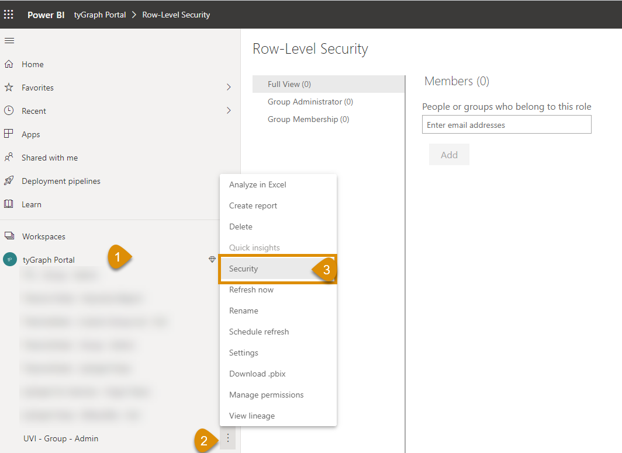Open more options for UVI - Group - Admin
The height and width of the screenshot is (453, 622).
pos(228,438)
